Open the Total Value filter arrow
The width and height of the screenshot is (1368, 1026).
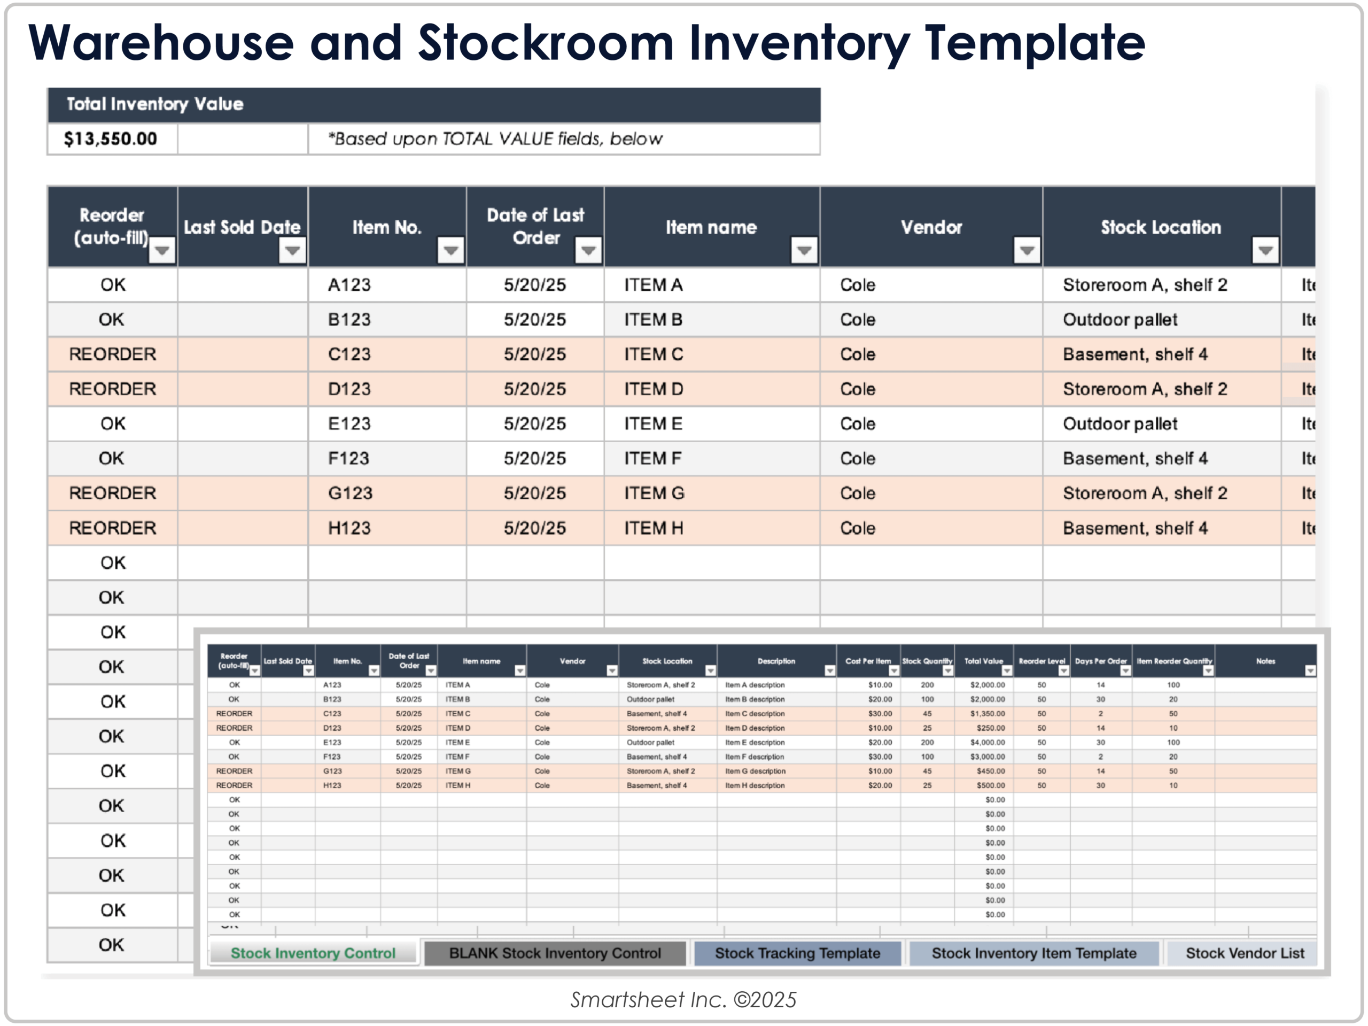coord(1006,670)
